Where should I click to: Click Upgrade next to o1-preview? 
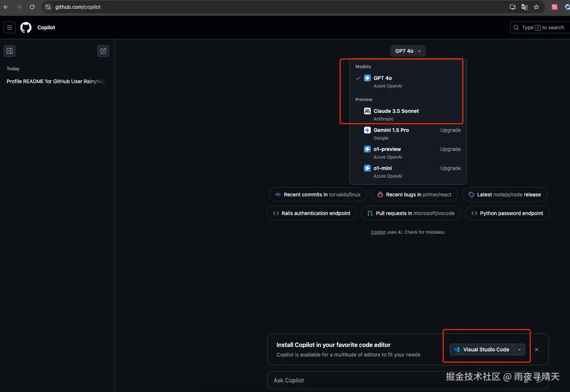(x=450, y=149)
